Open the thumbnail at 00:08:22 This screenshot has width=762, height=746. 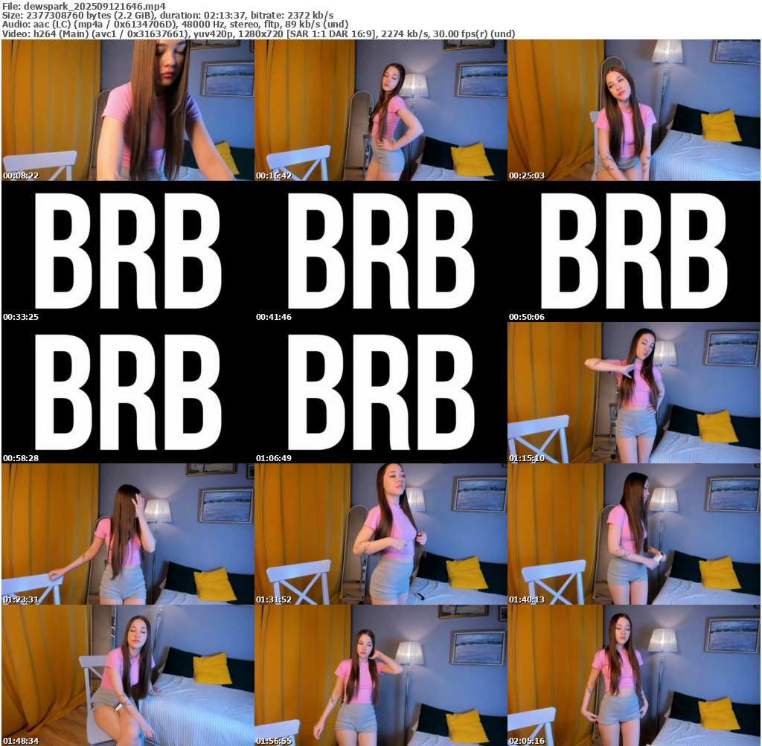(x=128, y=110)
